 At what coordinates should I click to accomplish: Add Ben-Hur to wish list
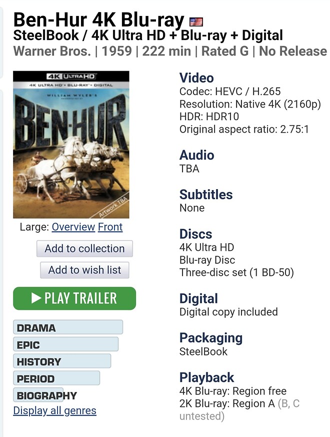tap(84, 270)
